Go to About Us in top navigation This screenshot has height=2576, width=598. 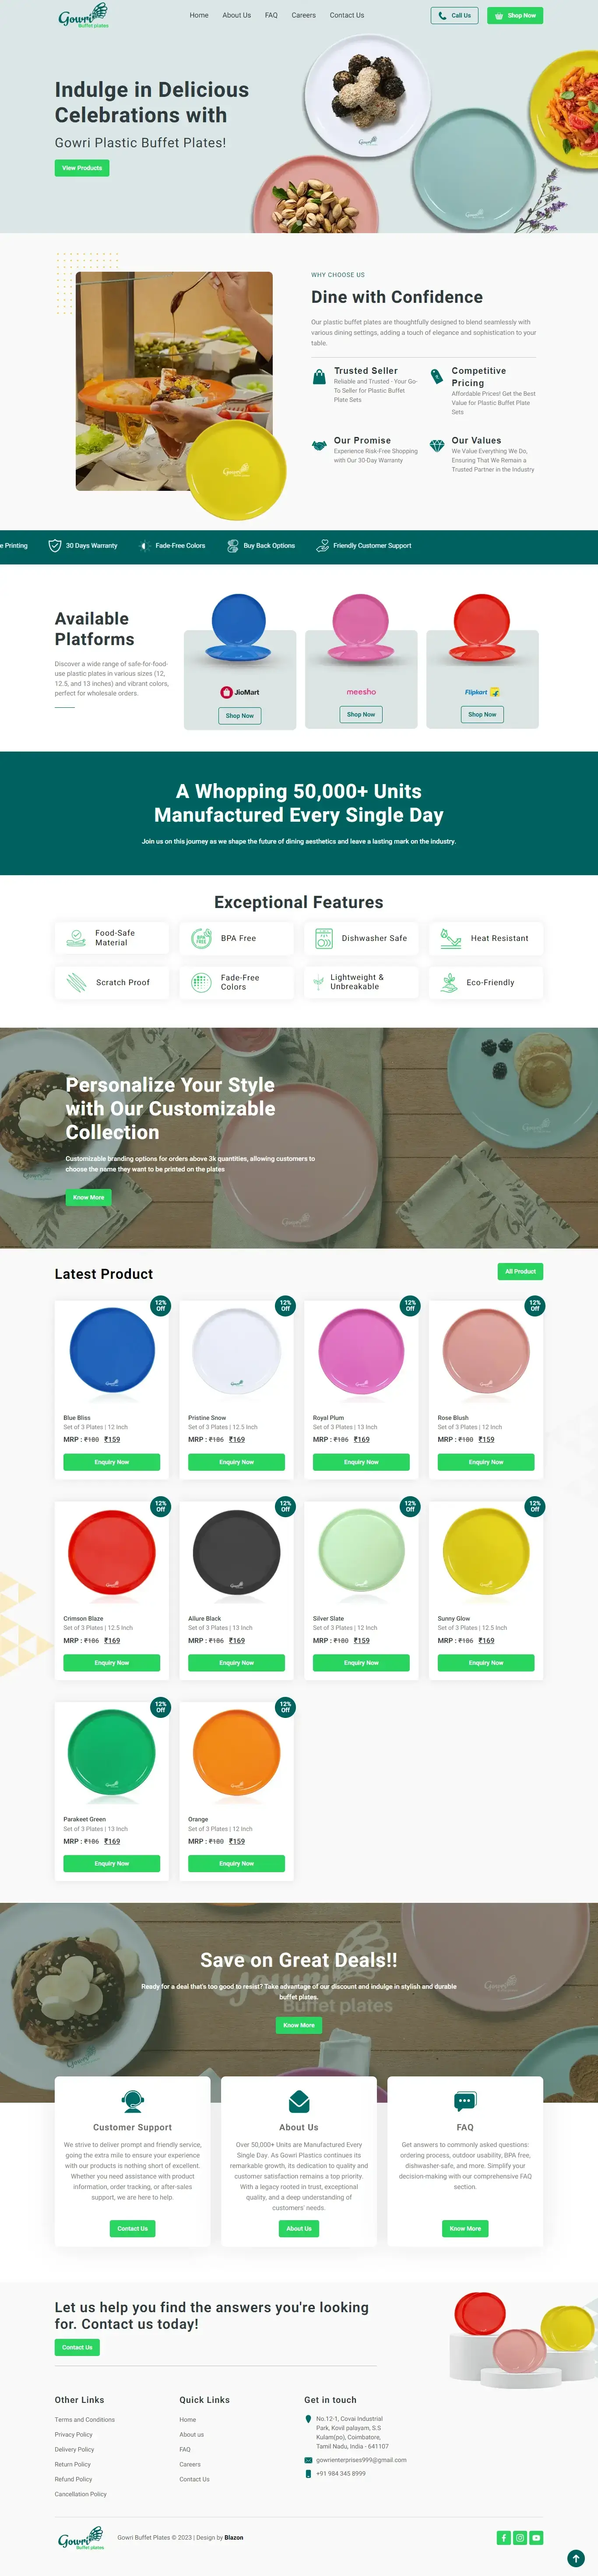(x=236, y=15)
